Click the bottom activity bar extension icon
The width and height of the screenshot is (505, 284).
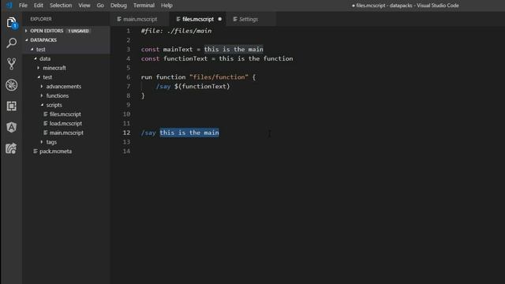pos(11,148)
